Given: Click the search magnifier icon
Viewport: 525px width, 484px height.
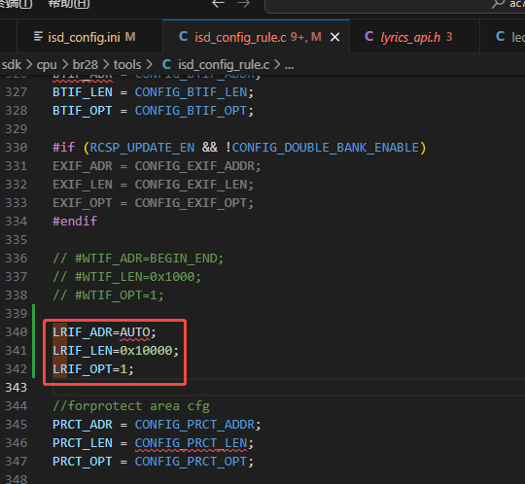Looking at the screenshot, I should coord(498,4).
